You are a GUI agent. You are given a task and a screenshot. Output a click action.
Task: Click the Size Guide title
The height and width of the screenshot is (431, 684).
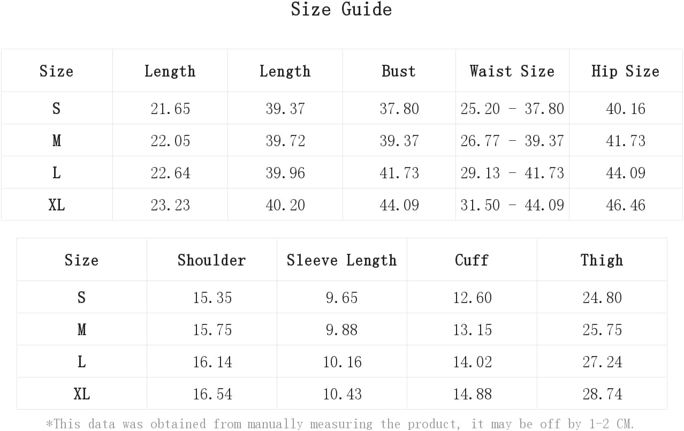pos(341,9)
